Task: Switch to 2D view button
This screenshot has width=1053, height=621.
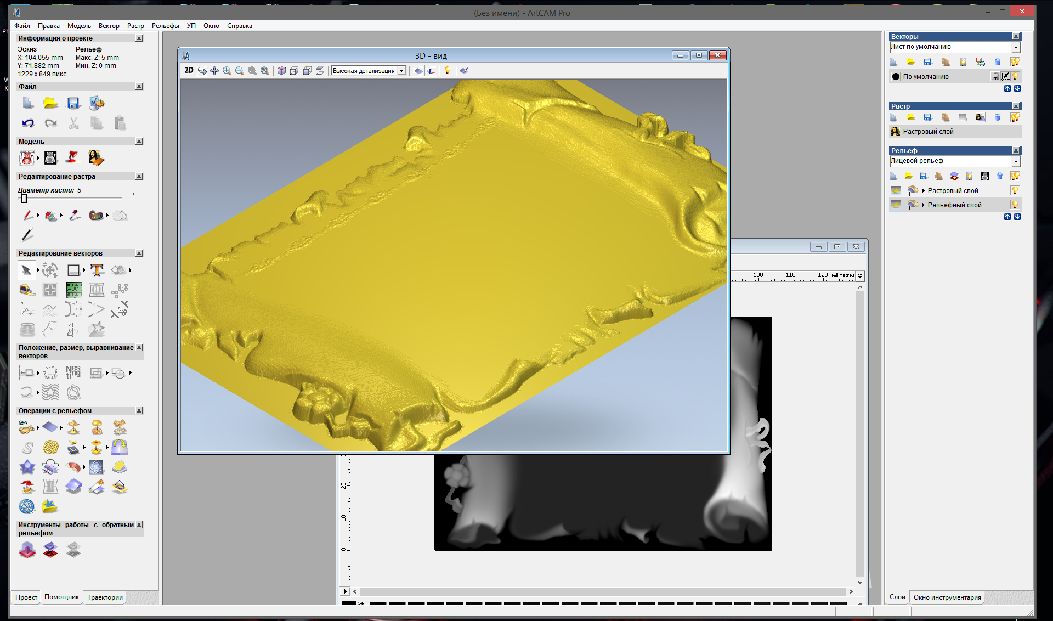Action: 189,70
